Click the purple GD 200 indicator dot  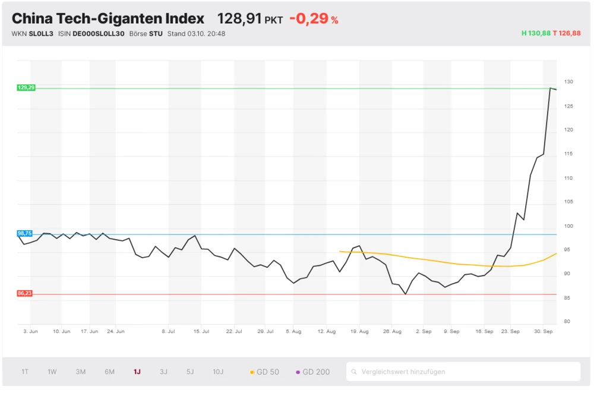coord(298,371)
